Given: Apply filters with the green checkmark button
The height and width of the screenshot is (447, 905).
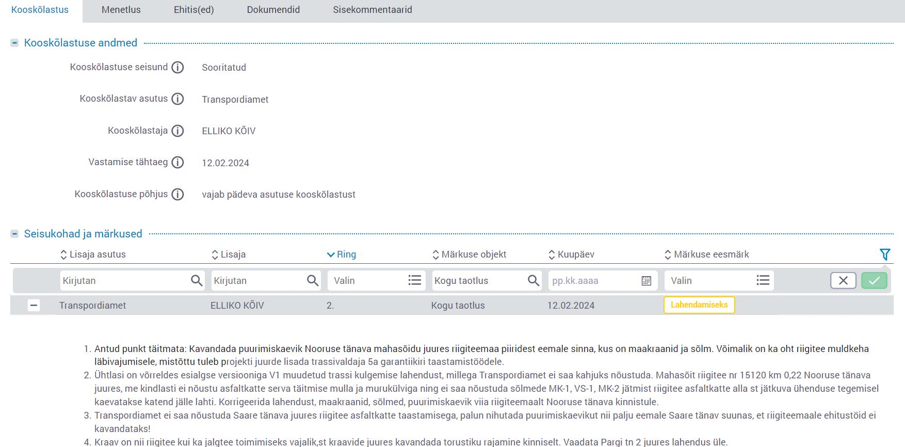Looking at the screenshot, I should click(874, 281).
